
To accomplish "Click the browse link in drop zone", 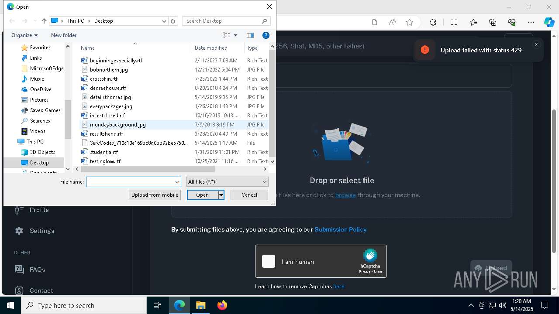I will pyautogui.click(x=345, y=195).
